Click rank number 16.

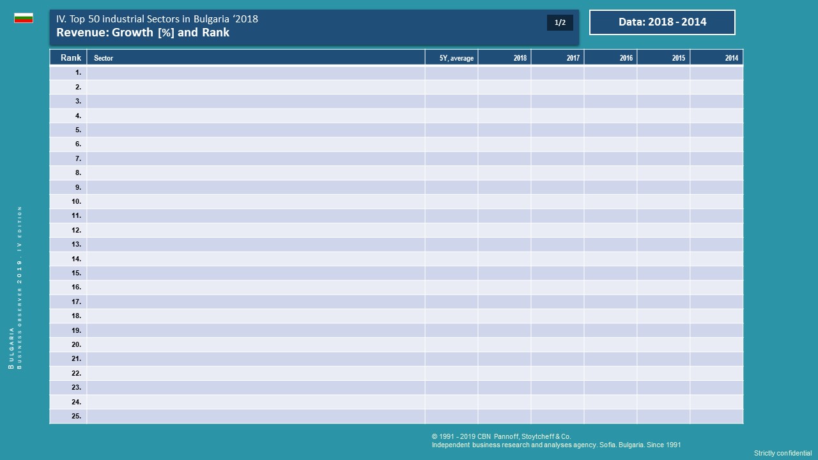[76, 287]
